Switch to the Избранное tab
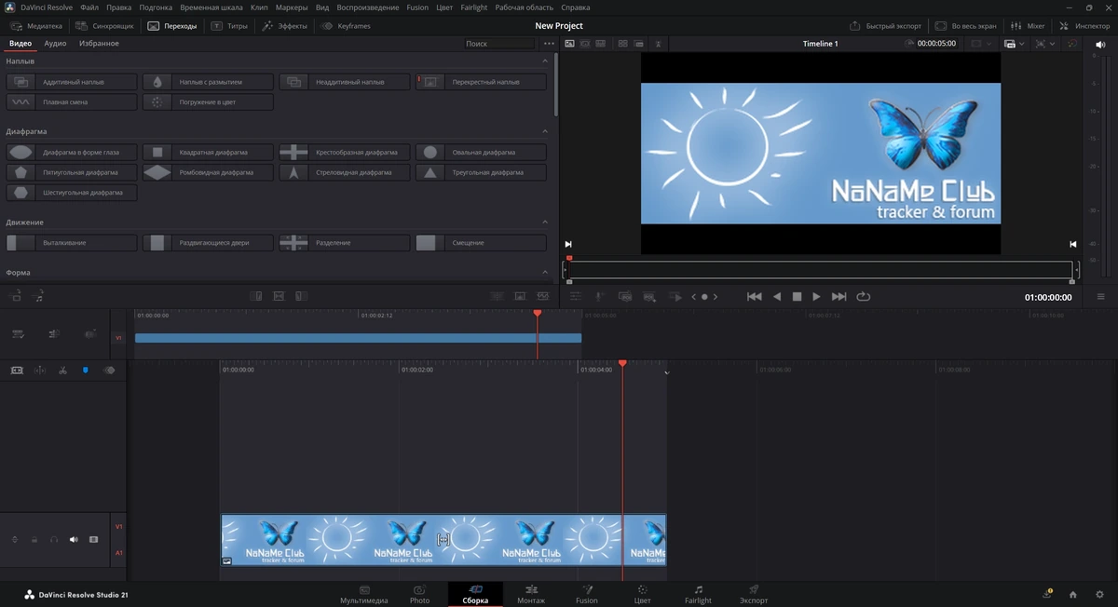This screenshot has width=1118, height=607. point(99,44)
